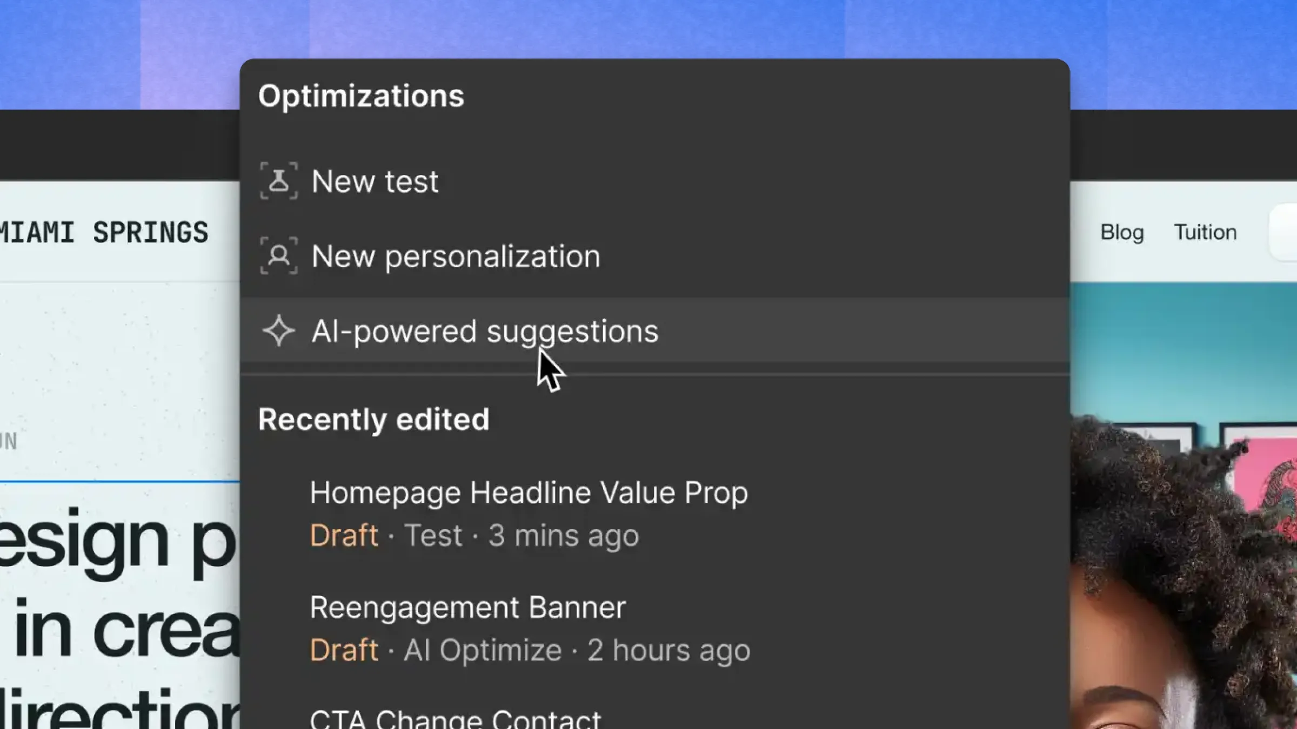Select the New test menu option

tap(375, 182)
